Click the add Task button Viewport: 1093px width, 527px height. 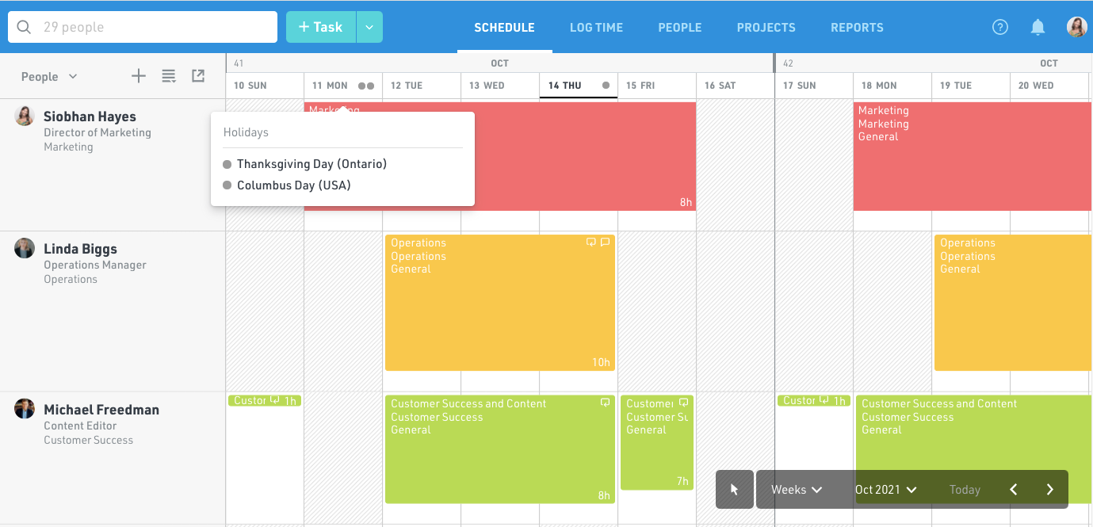321,27
